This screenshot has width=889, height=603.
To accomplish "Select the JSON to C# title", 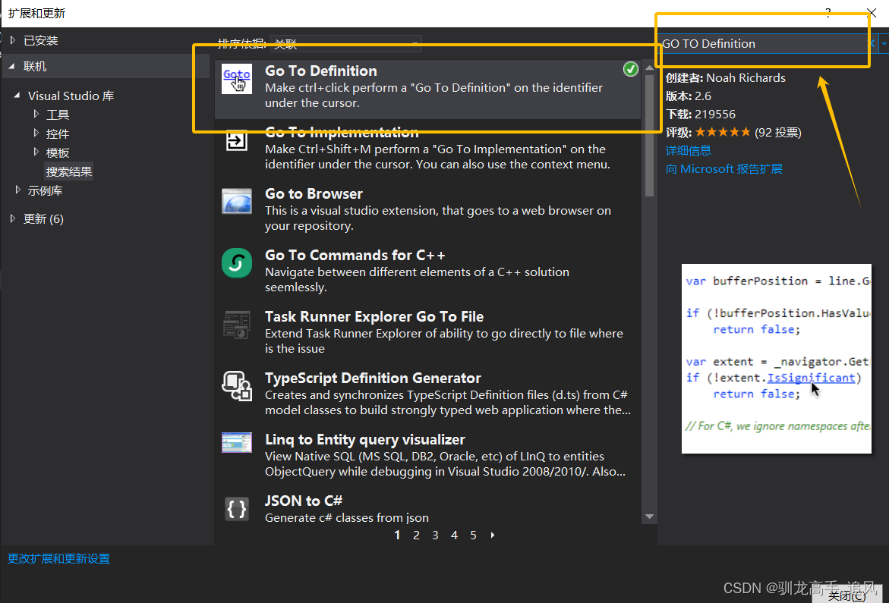I will tap(304, 501).
